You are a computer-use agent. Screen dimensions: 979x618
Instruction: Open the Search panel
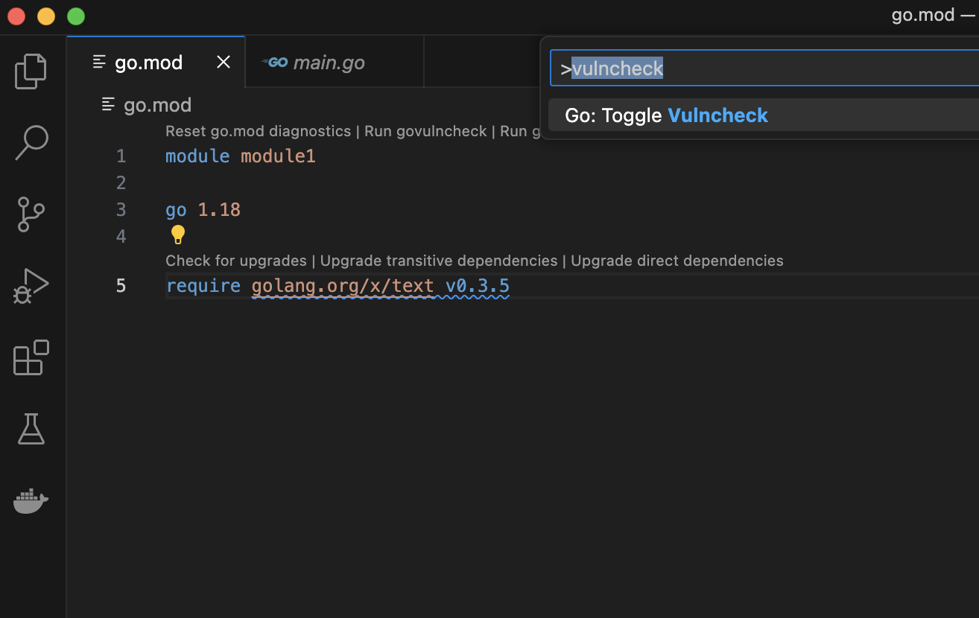coord(31,143)
